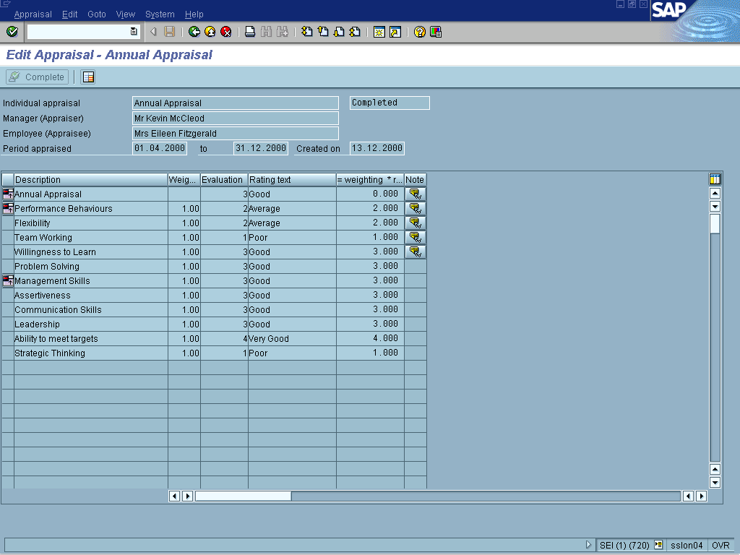
Task: Click the period start date 01.04.2000
Action: (160, 148)
